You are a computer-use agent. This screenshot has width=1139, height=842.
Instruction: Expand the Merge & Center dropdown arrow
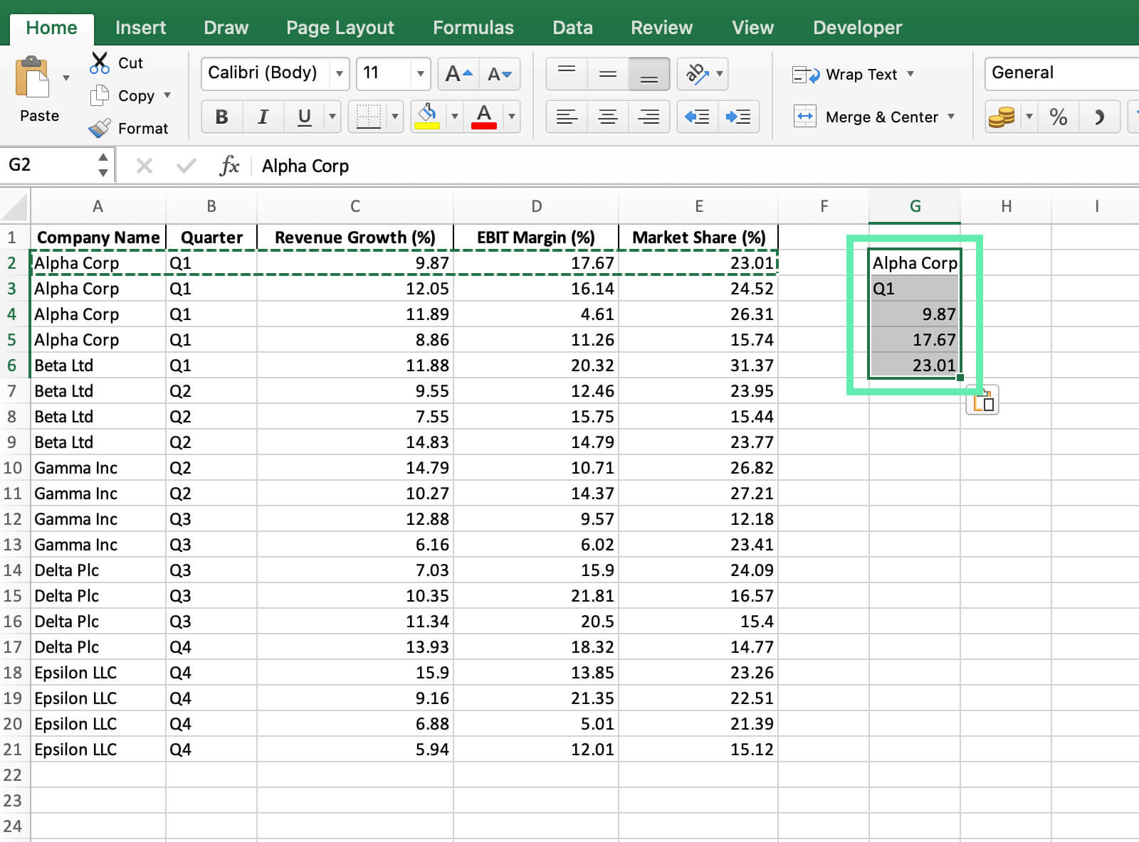(951, 117)
